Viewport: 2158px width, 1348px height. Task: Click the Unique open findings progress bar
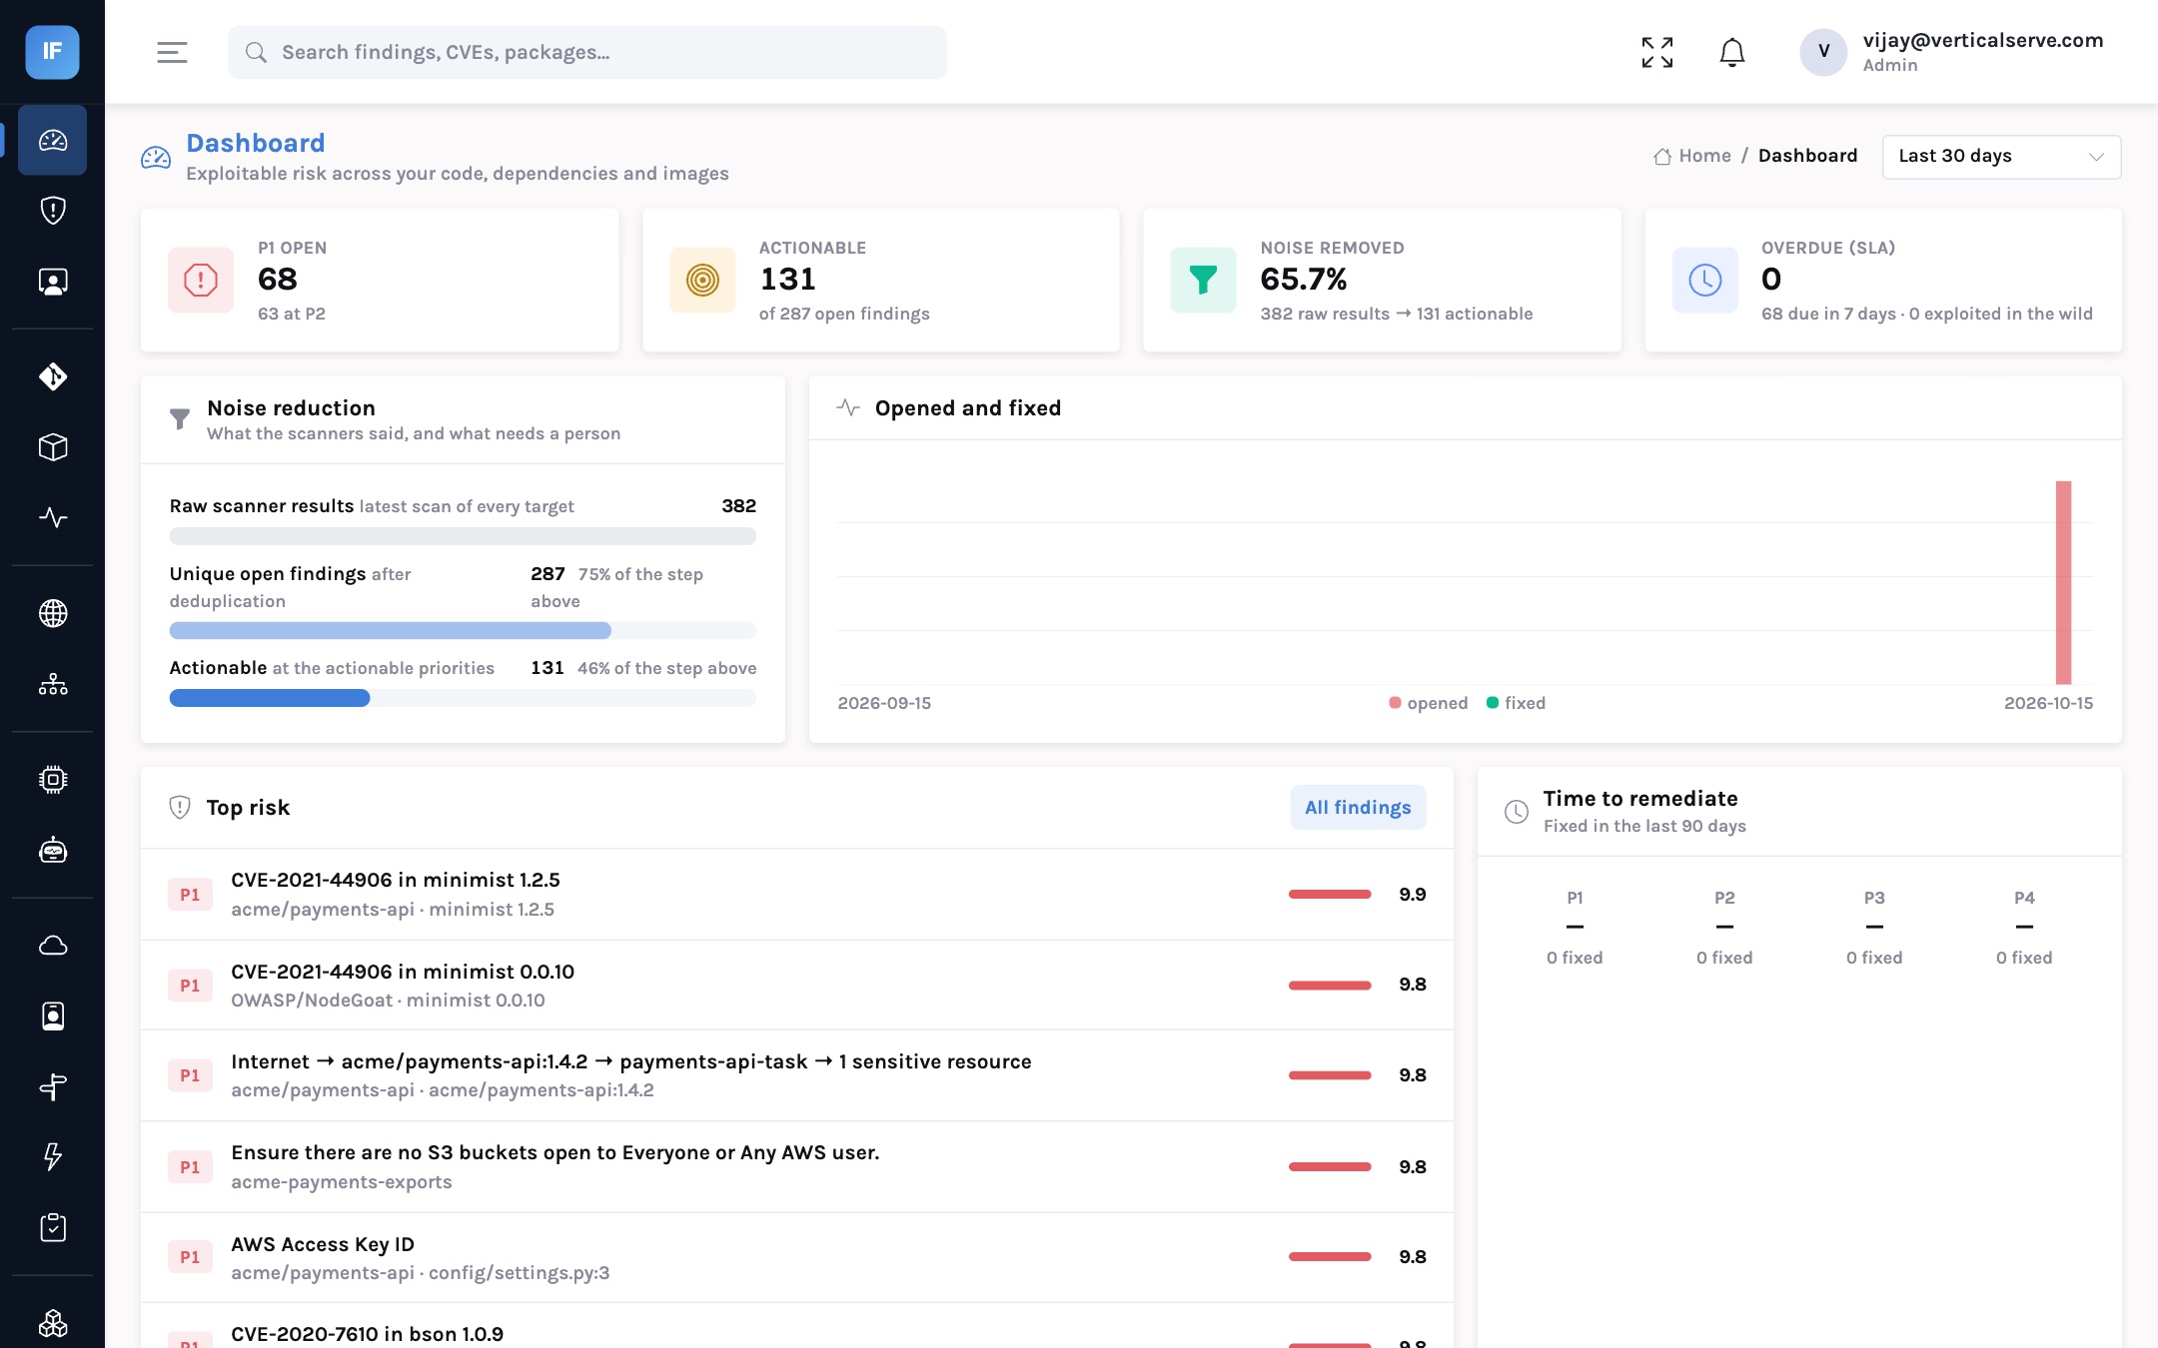tap(463, 630)
